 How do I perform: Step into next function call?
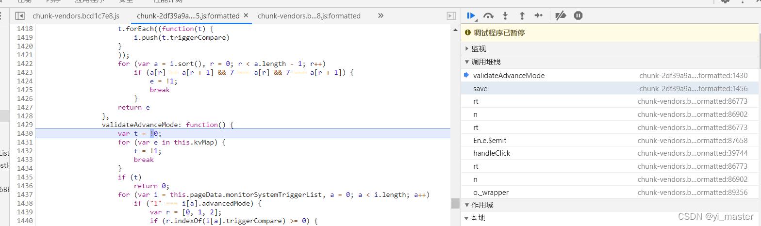tap(505, 16)
